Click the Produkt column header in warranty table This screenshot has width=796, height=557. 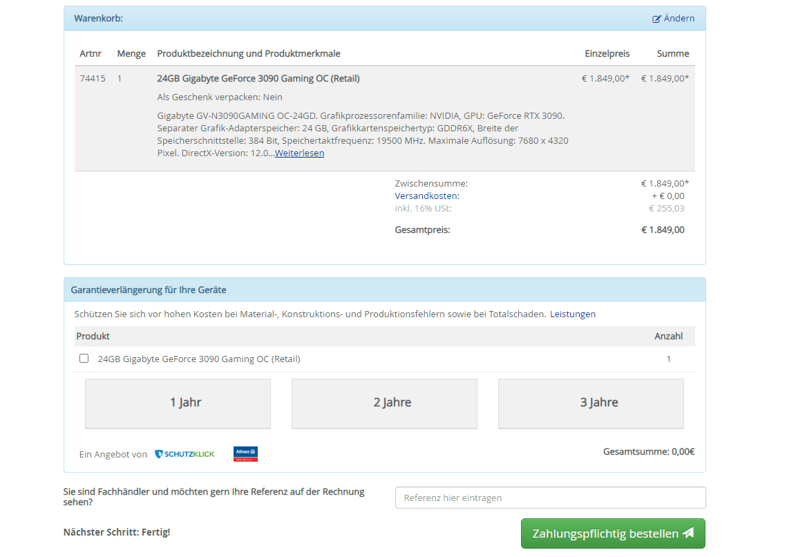click(x=93, y=336)
